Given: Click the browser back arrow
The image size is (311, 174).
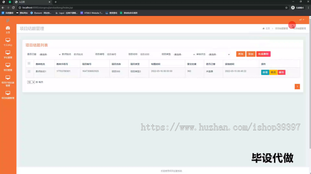Looking at the screenshot, I should tap(3, 8).
